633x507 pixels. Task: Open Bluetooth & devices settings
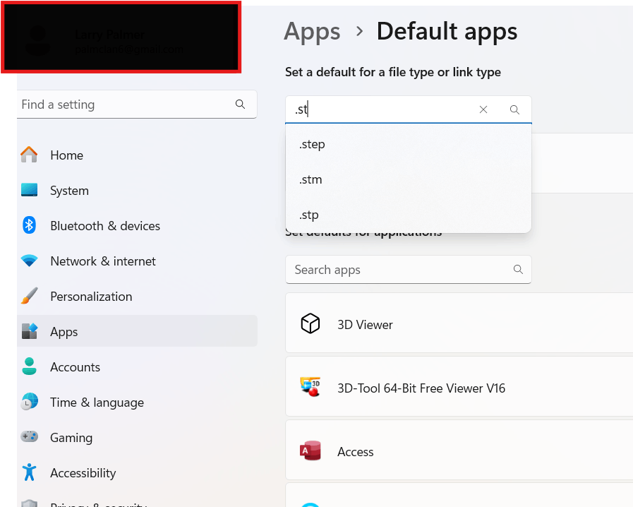(x=138, y=225)
